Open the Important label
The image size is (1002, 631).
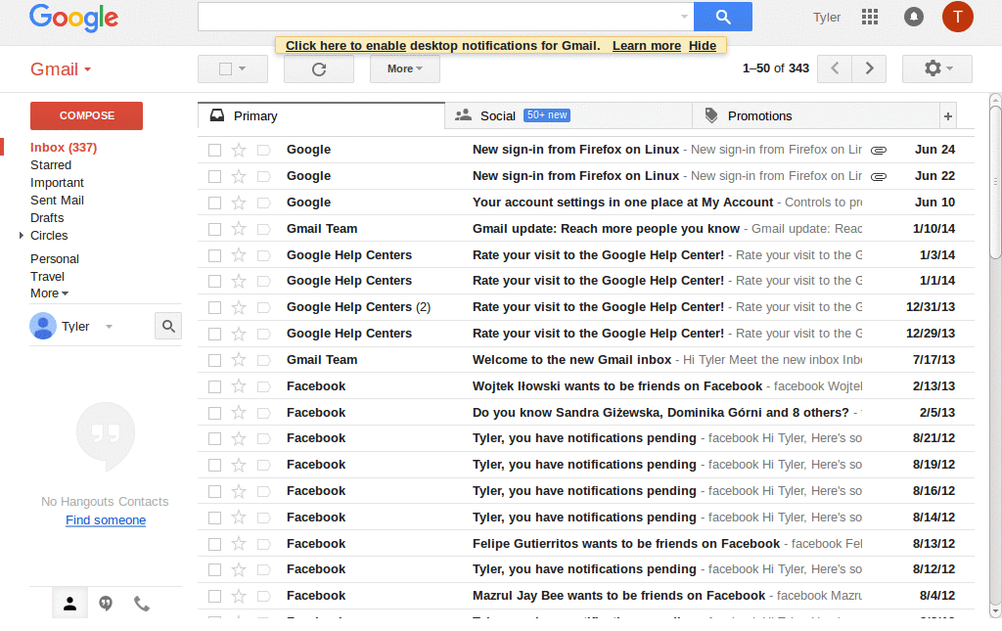[x=57, y=183]
